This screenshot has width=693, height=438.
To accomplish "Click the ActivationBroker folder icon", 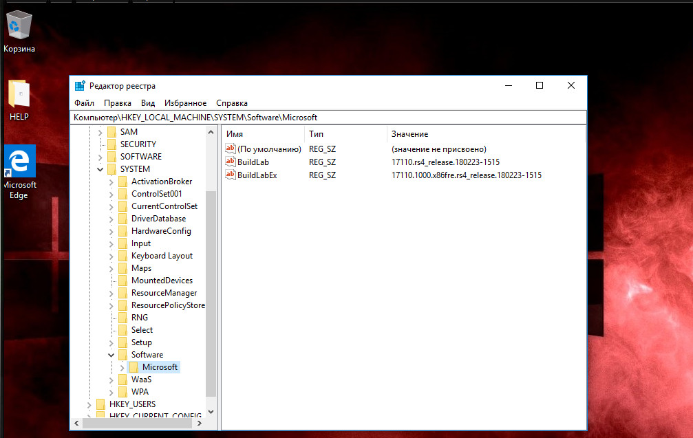I will [x=123, y=182].
